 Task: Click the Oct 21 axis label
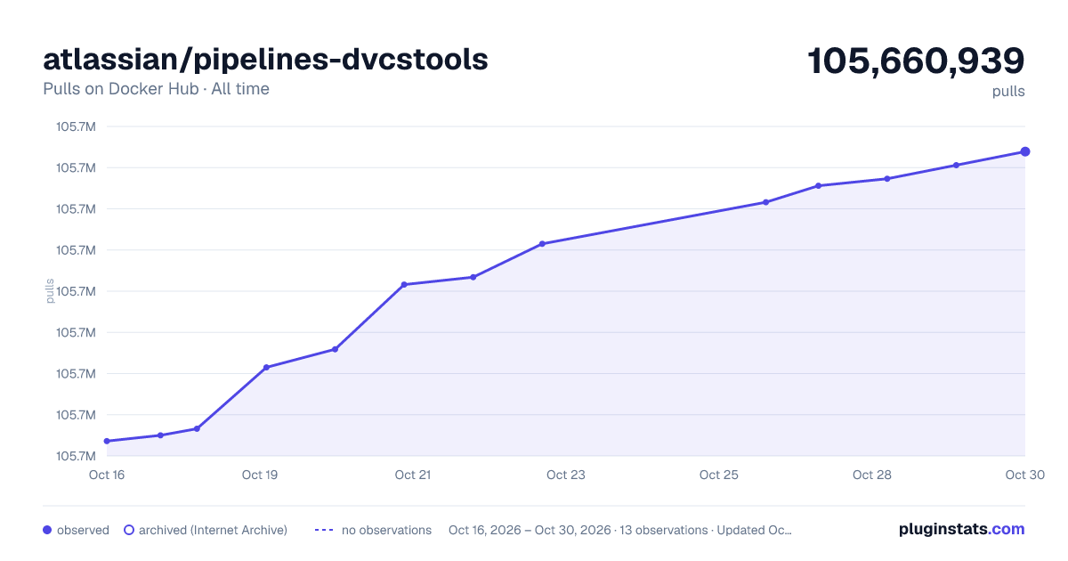click(x=413, y=475)
